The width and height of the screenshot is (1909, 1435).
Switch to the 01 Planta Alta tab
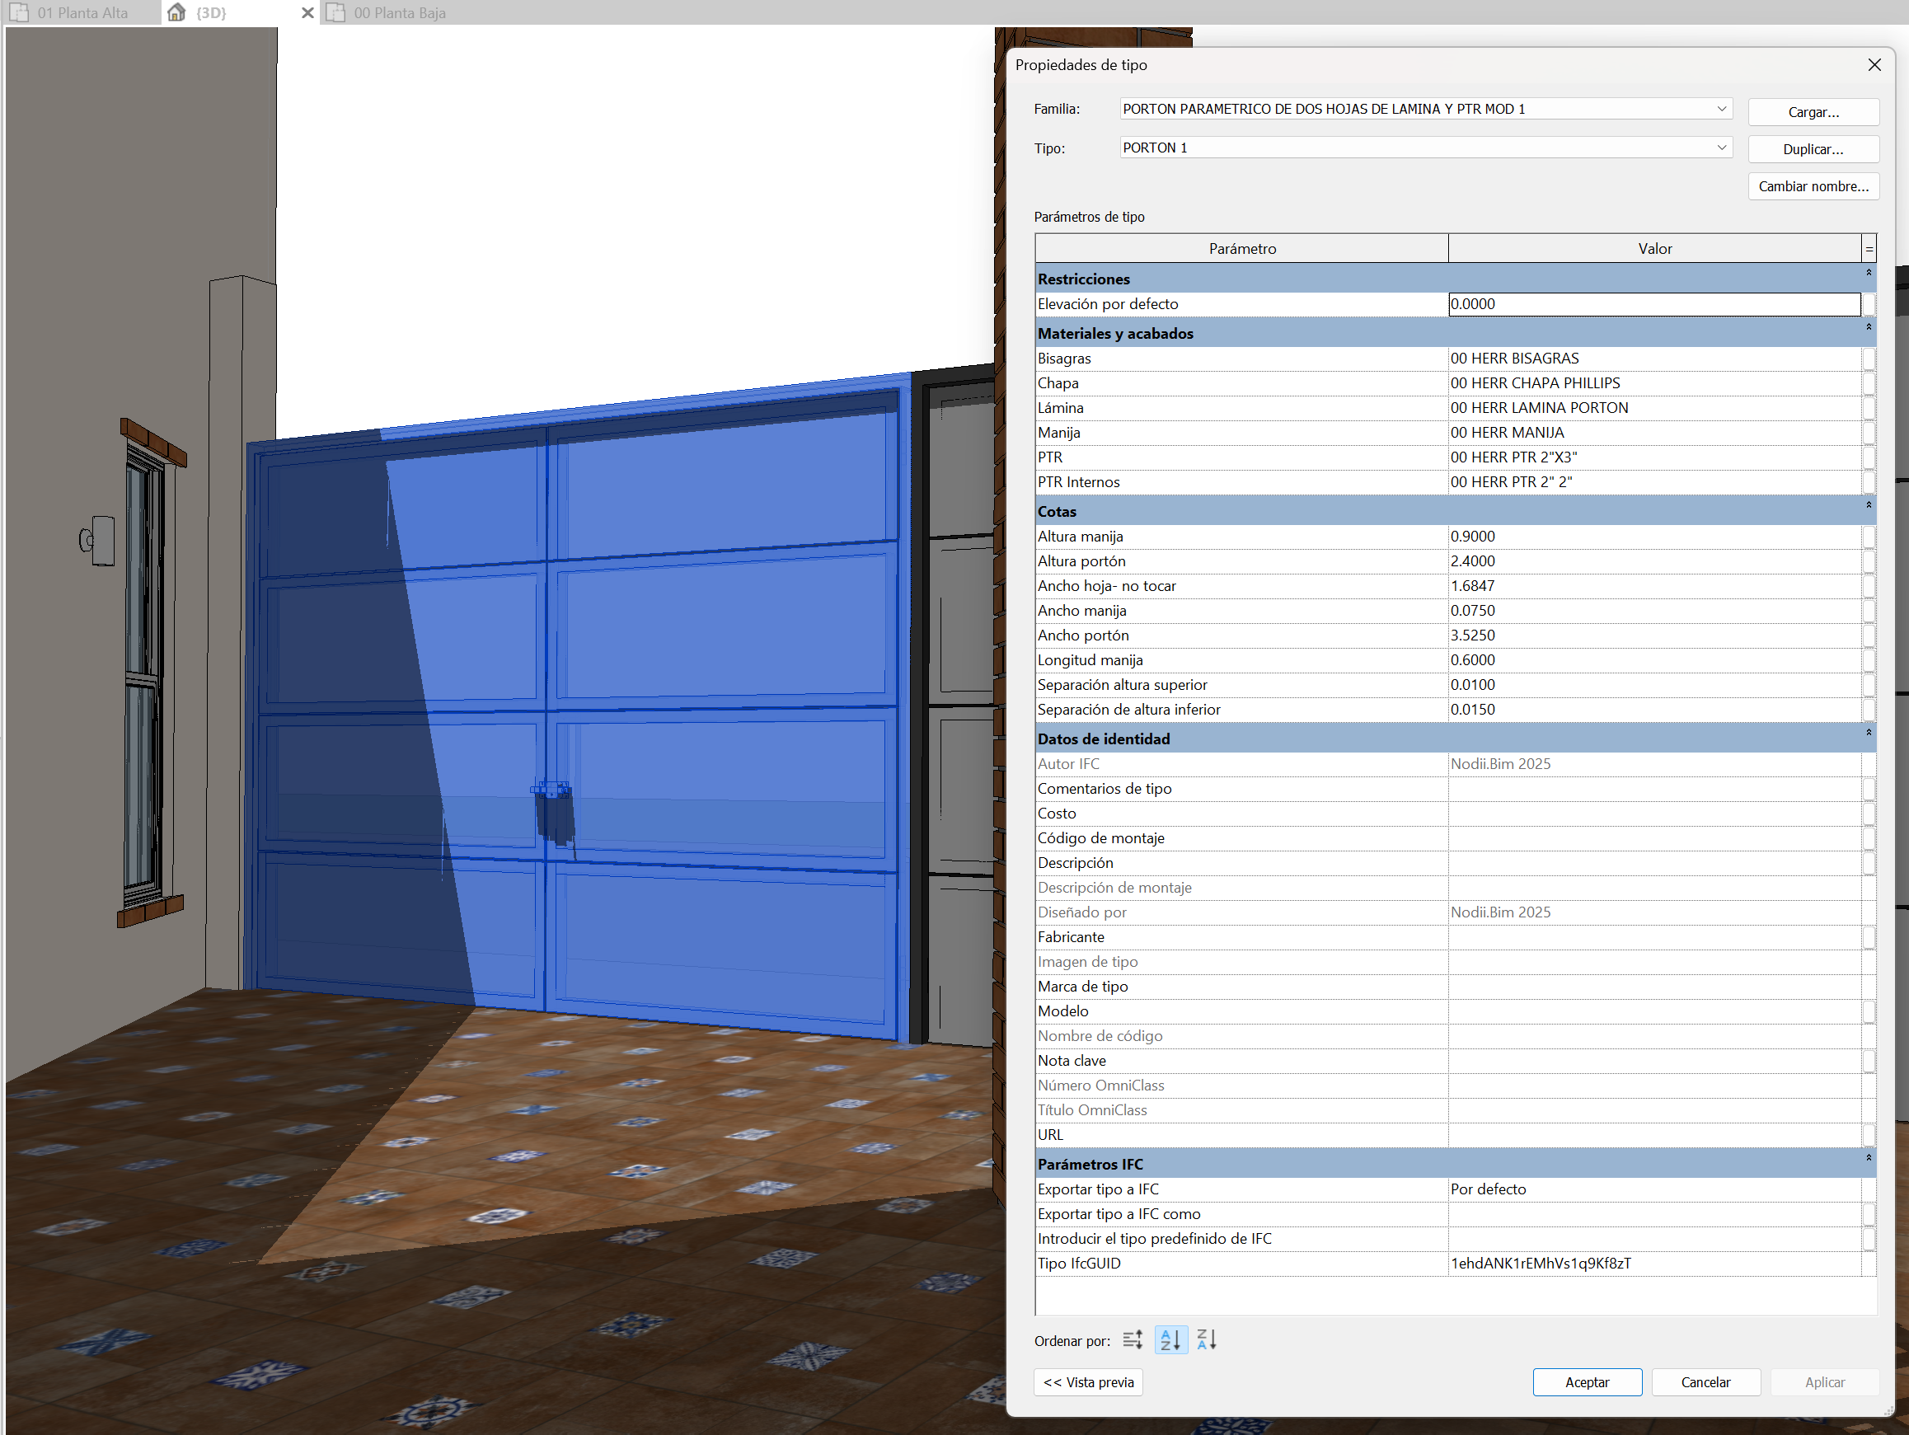pos(82,13)
